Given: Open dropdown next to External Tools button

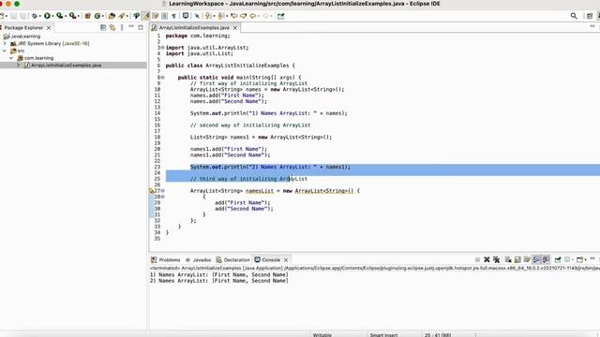Looking at the screenshot, I should (x=78, y=16).
